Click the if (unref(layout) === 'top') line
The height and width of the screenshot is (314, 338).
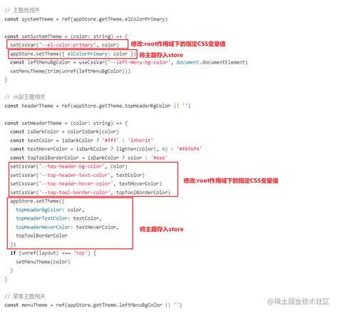pyautogui.click(x=53, y=253)
